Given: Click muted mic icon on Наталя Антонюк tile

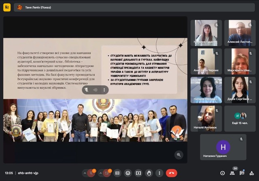Looking at the screenshot, I should pos(217,111).
